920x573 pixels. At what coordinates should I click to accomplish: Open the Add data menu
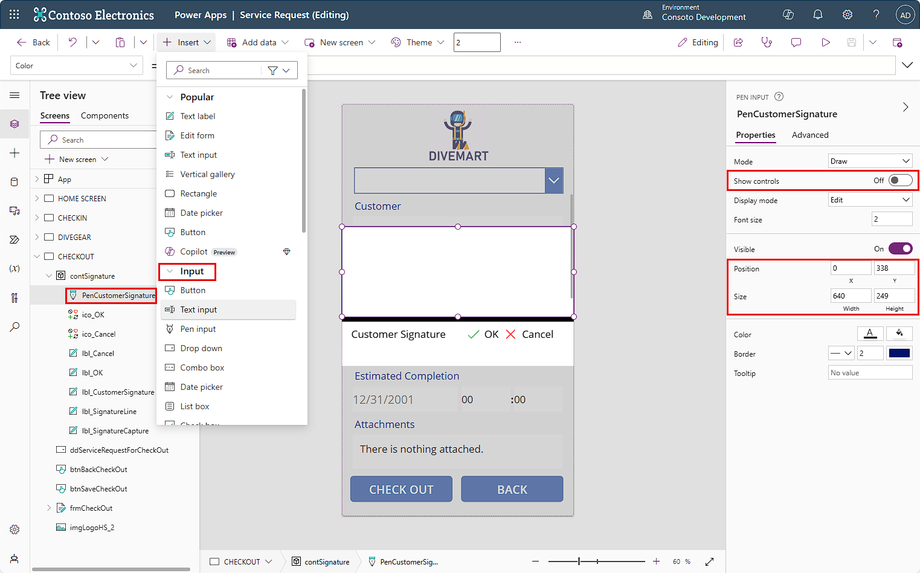point(258,42)
